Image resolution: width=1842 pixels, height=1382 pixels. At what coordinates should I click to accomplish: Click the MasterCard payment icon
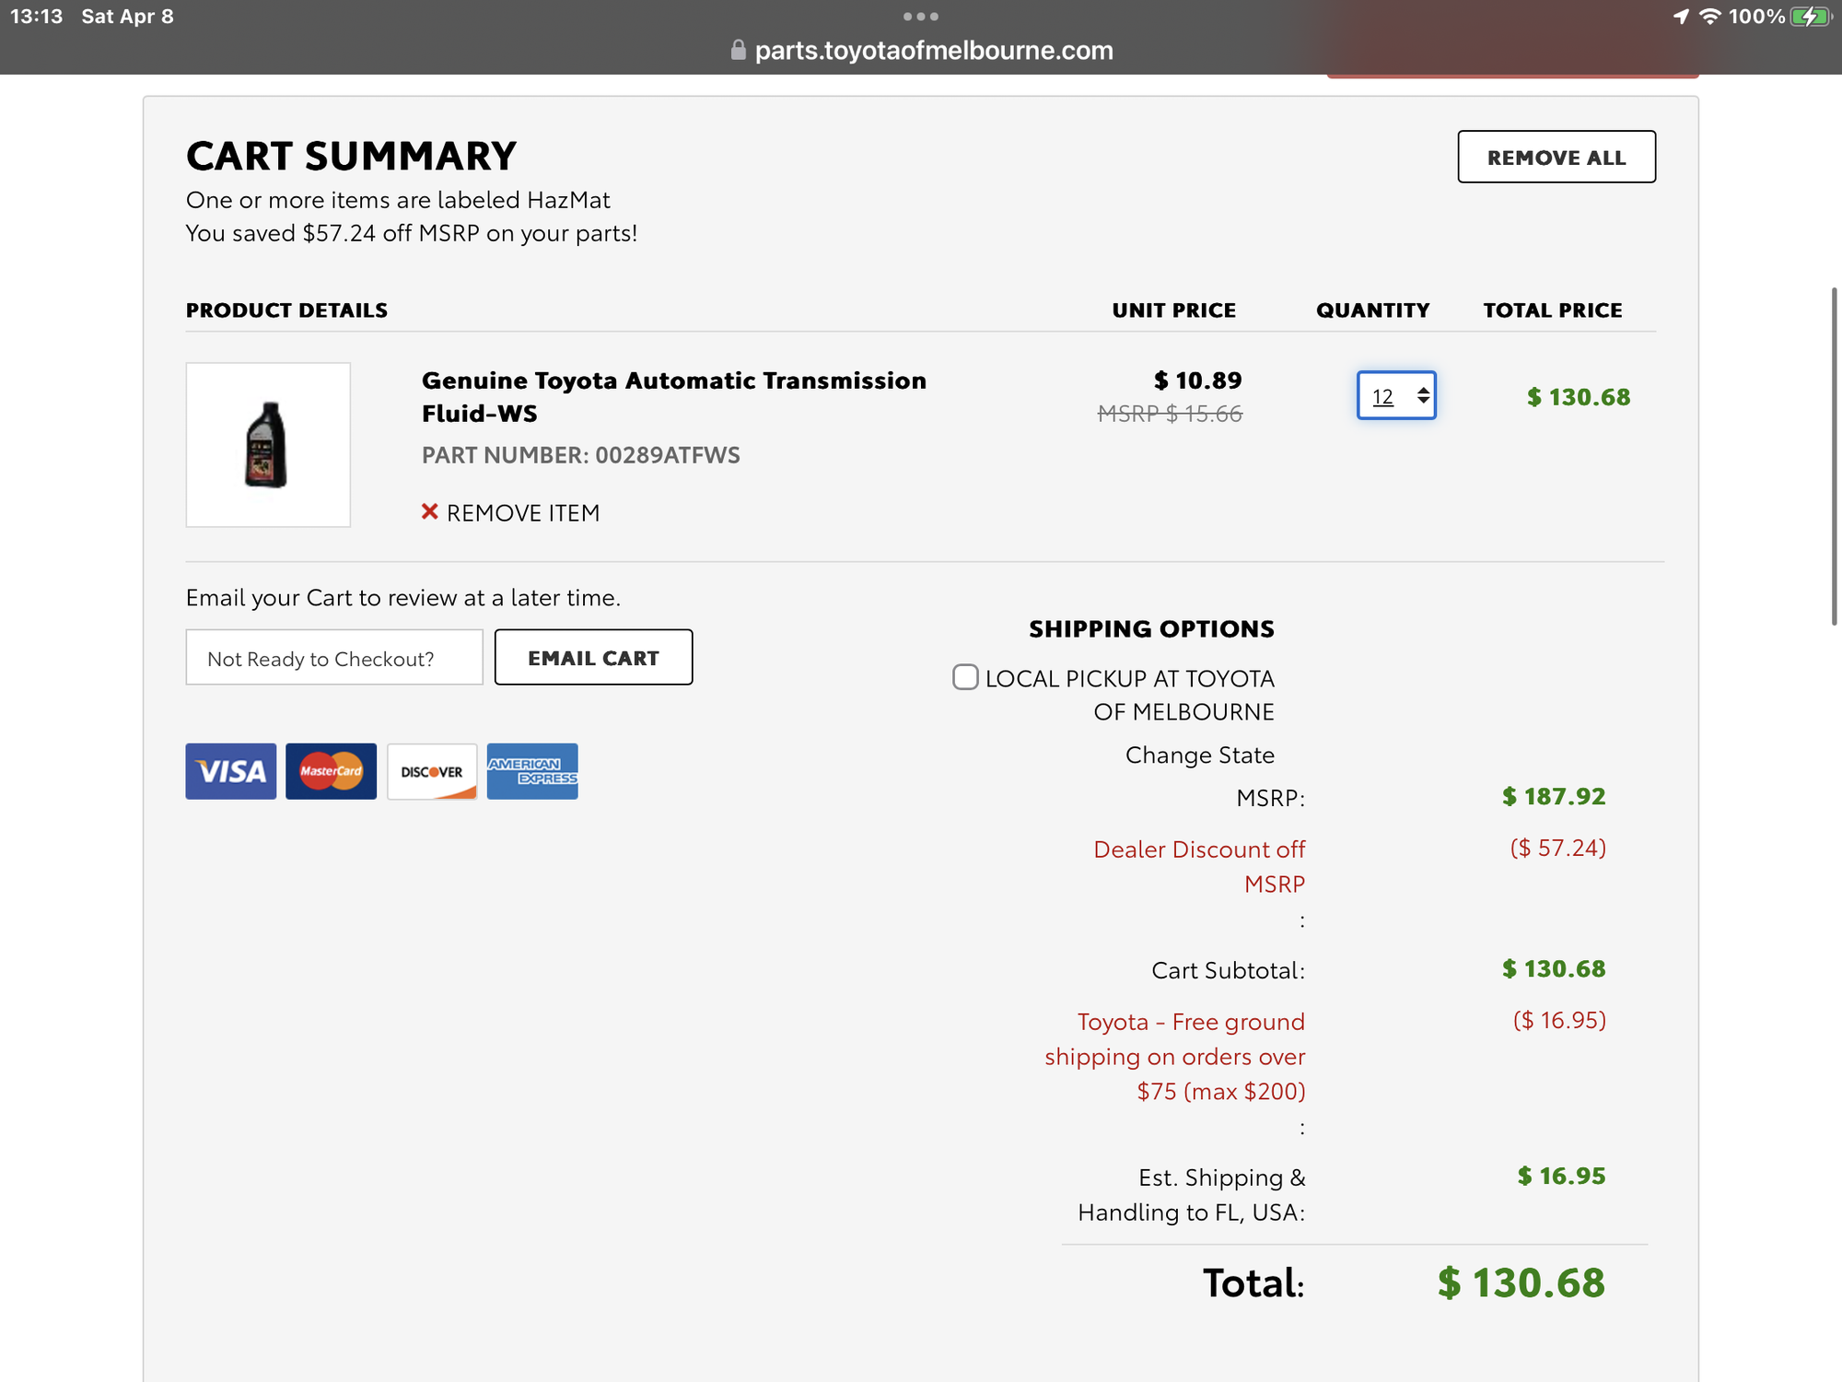(x=331, y=771)
